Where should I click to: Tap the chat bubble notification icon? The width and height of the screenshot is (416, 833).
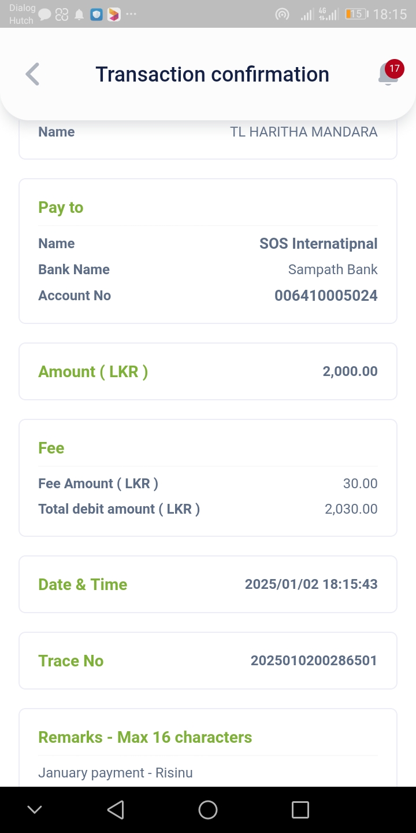(45, 14)
